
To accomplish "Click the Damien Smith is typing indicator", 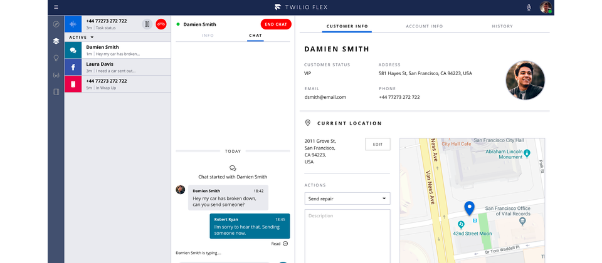I will 199,253.
